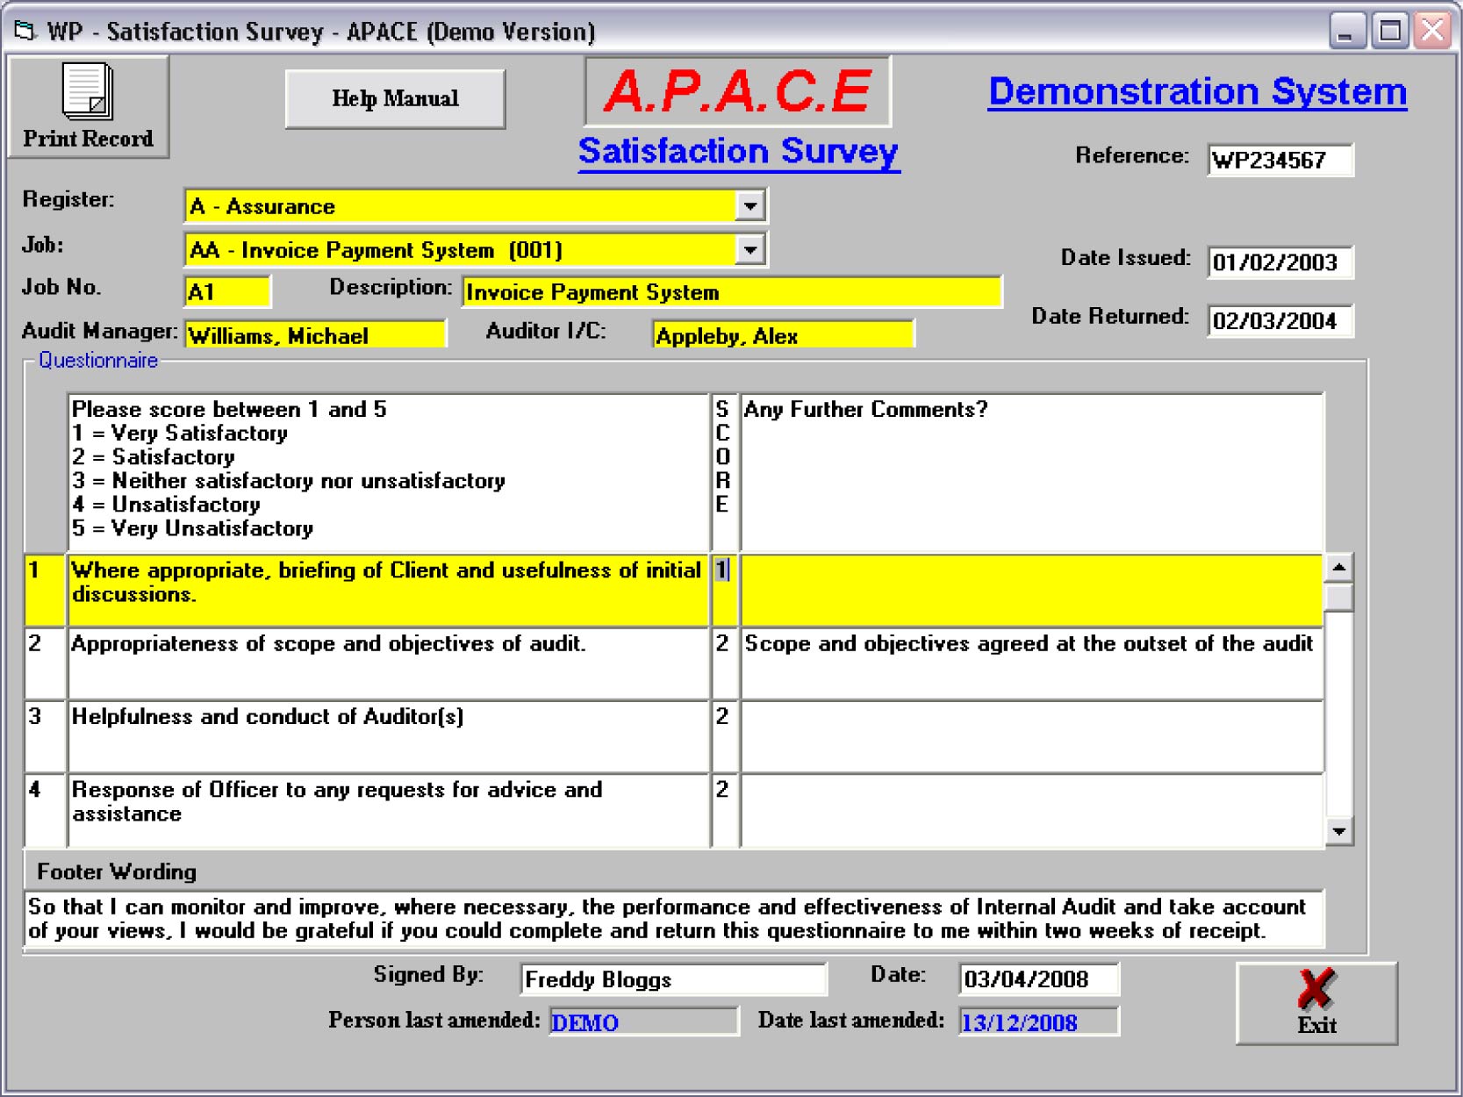
Task: Expand the Register dropdown list
Action: (749, 206)
